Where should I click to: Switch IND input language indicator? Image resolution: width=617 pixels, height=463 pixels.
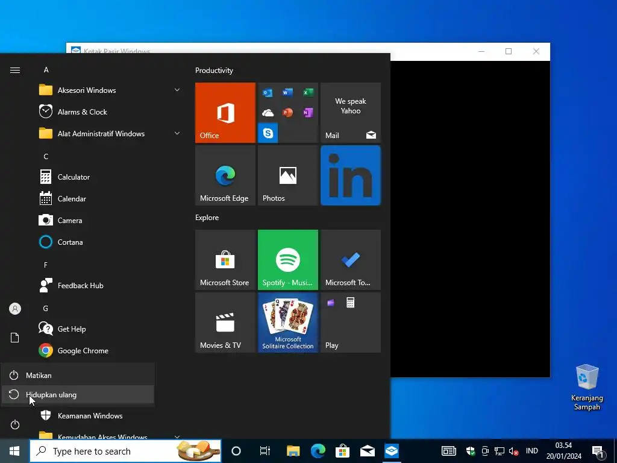pyautogui.click(x=531, y=451)
